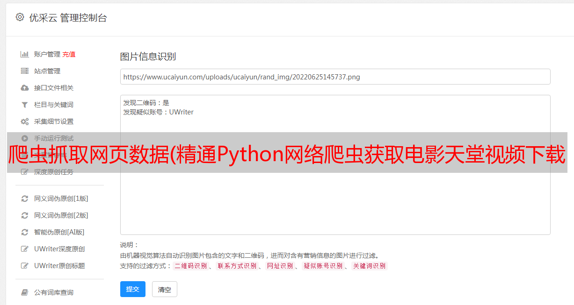Click the 优采云 管理控制台 title
Viewport: 574px width, 305px height.
click(x=68, y=18)
